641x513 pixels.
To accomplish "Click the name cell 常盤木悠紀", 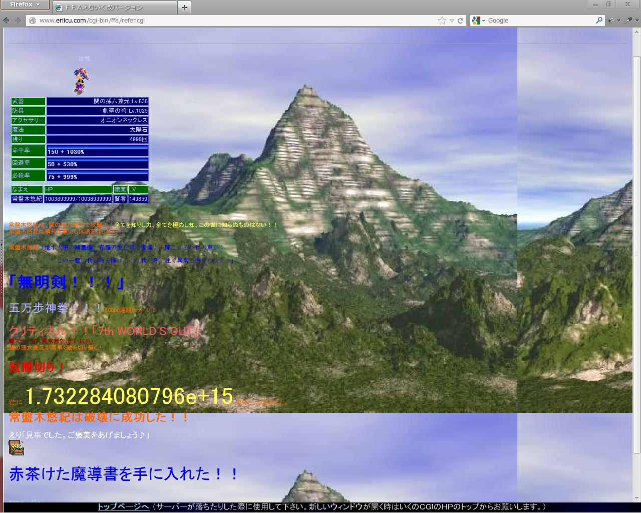I will (27, 199).
